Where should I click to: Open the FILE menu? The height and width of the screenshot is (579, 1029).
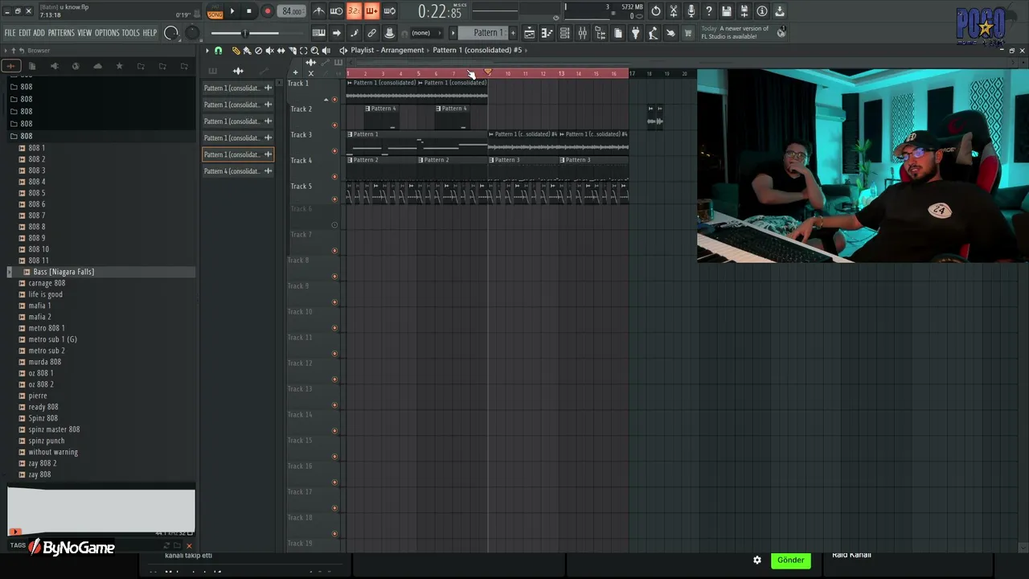[x=10, y=33]
